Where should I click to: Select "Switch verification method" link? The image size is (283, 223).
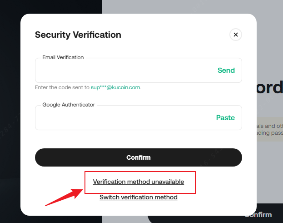point(139,198)
